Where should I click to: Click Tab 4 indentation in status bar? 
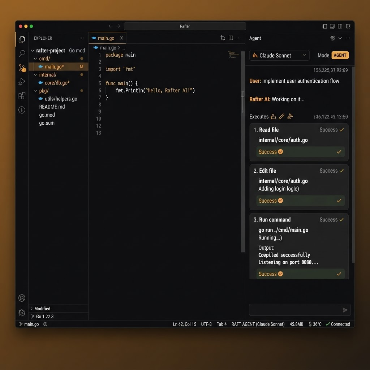[221, 324]
